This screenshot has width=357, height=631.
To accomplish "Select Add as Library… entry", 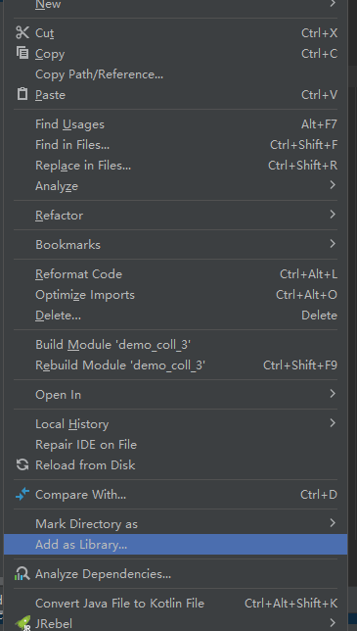I will (x=175, y=545).
